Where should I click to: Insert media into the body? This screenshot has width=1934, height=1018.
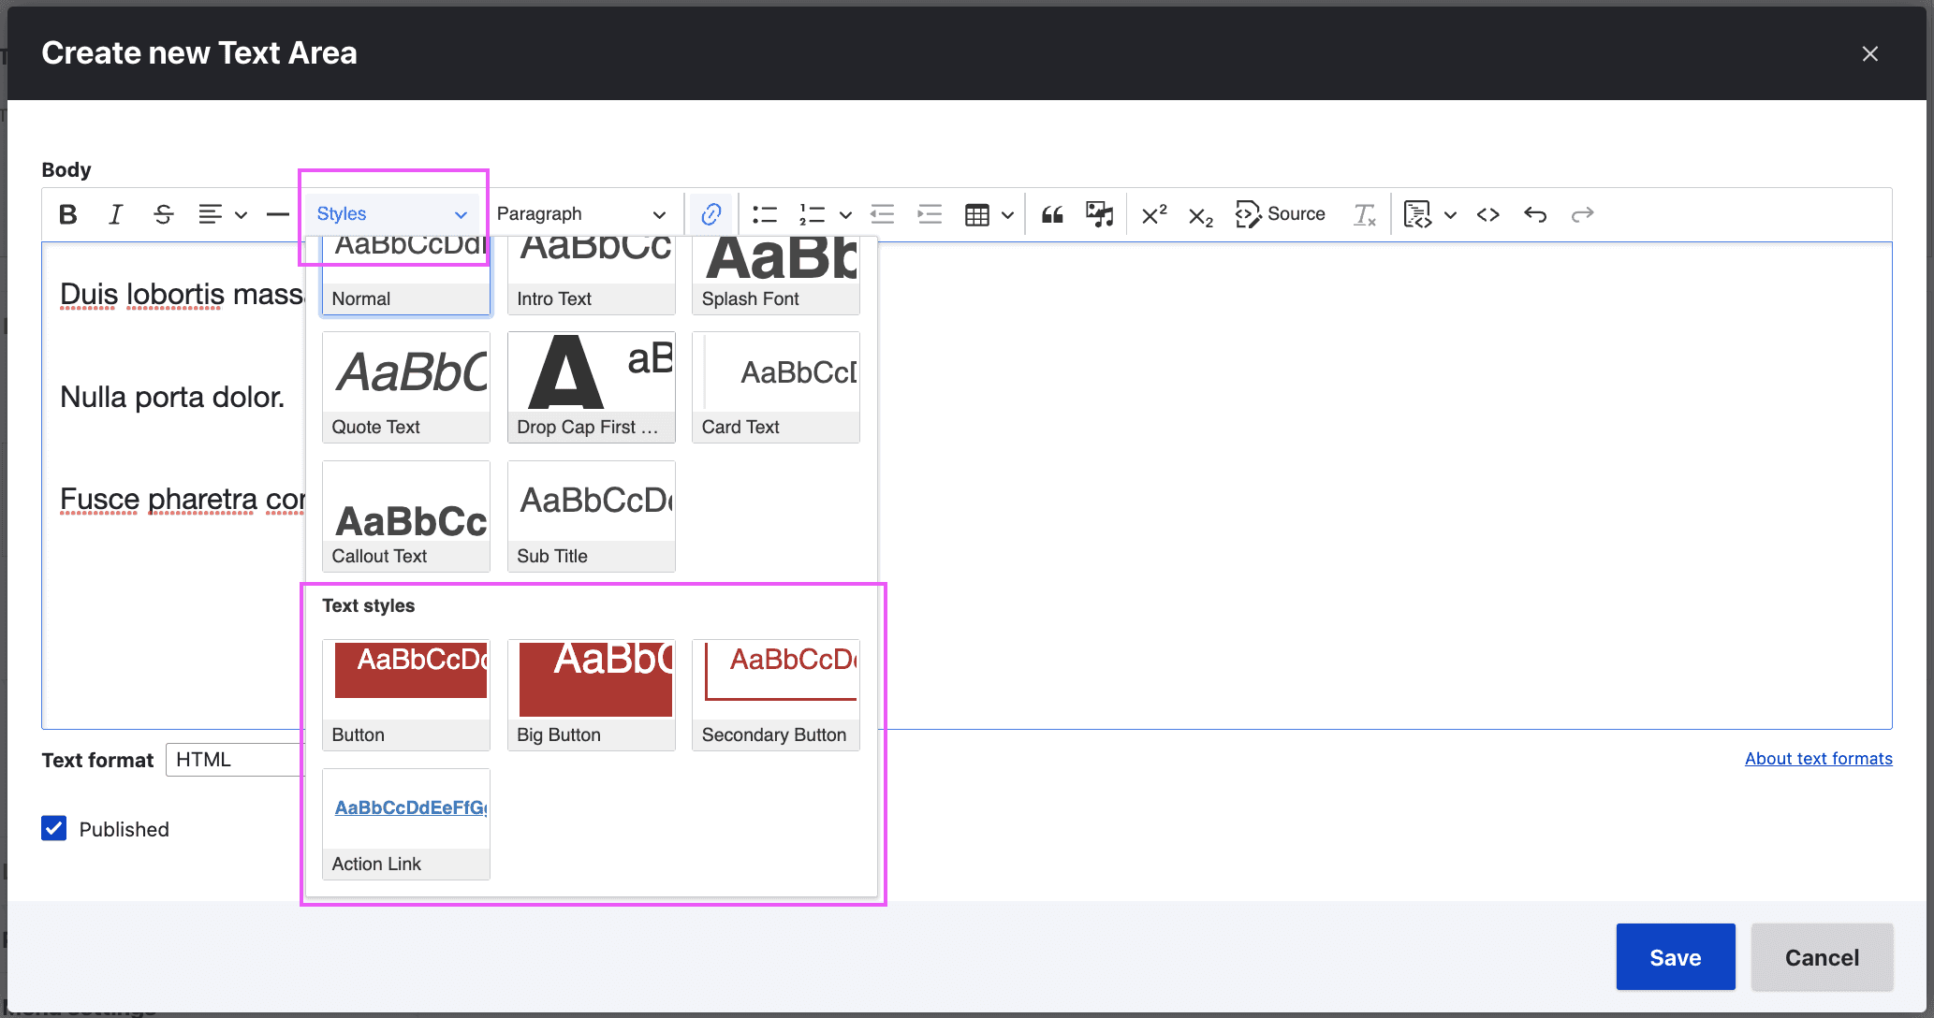click(x=1099, y=214)
